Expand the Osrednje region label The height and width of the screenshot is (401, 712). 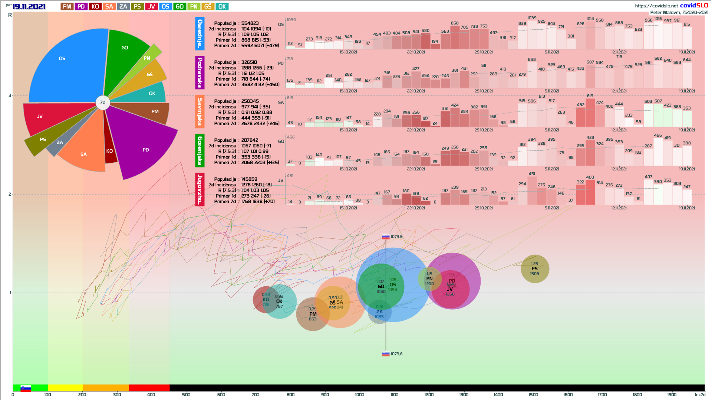[200, 33]
